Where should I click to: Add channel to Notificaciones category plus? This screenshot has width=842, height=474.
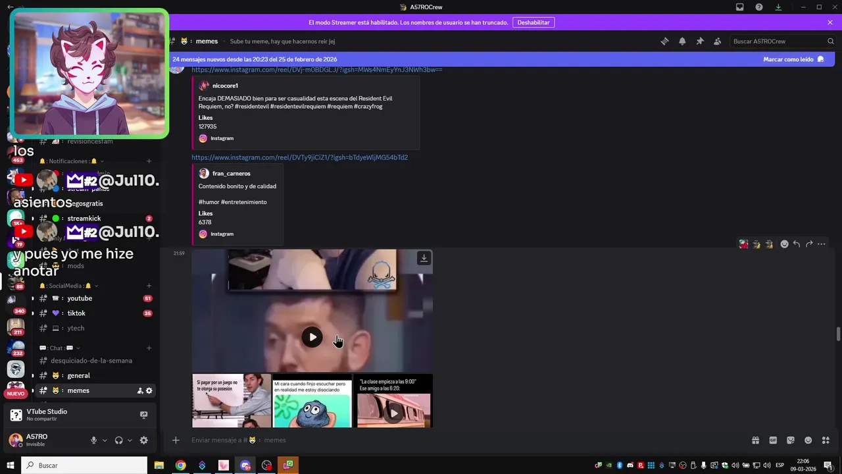click(149, 161)
